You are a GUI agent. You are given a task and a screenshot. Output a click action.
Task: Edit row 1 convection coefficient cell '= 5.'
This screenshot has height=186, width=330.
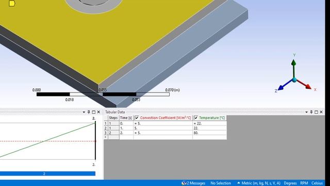pos(163,123)
